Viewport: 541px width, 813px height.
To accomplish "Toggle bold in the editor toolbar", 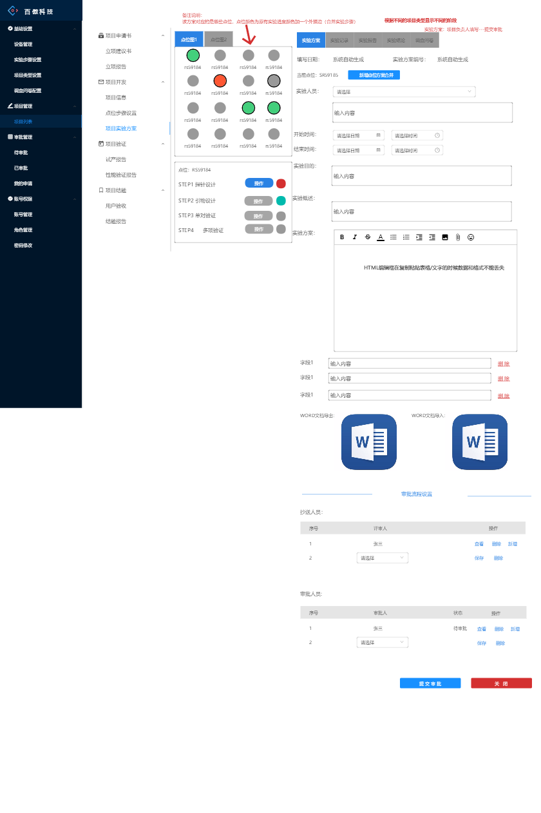I will 342,237.
